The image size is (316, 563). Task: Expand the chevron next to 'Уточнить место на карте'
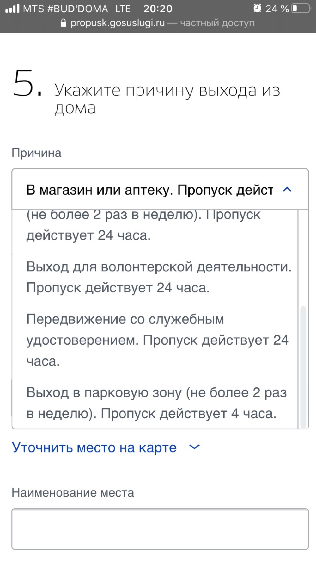pos(194,447)
